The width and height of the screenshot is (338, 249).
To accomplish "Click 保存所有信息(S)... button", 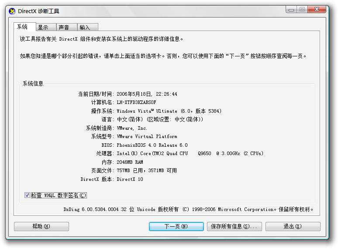I will point(235,226).
